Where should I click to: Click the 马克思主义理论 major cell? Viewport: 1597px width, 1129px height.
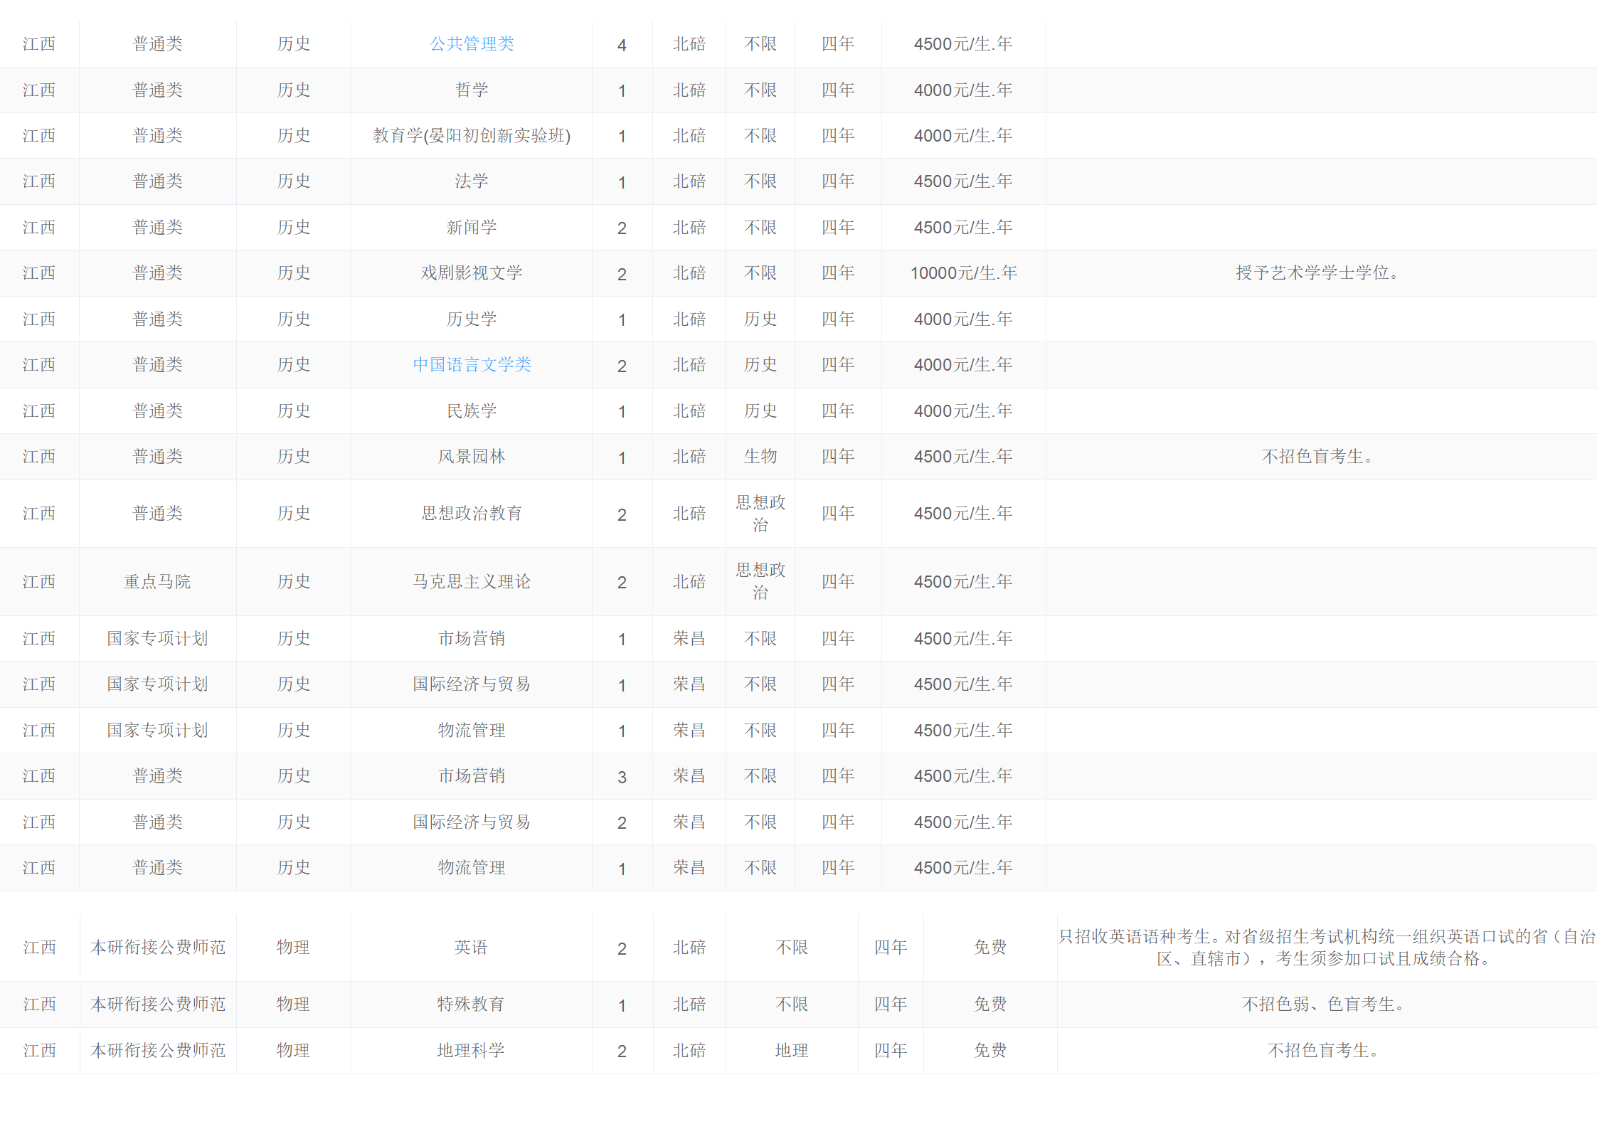[472, 582]
